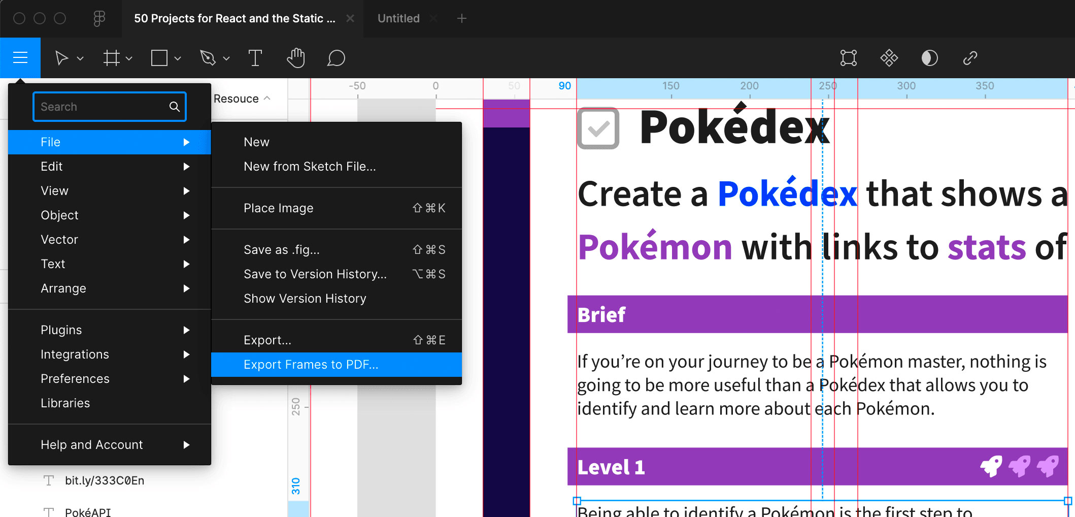Click the Brief purple section header
Image resolution: width=1075 pixels, height=517 pixels.
click(818, 314)
